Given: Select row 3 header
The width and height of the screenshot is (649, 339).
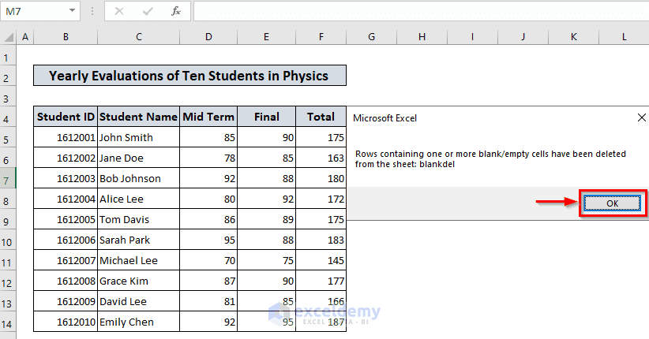Looking at the screenshot, I should pyautogui.click(x=8, y=96).
